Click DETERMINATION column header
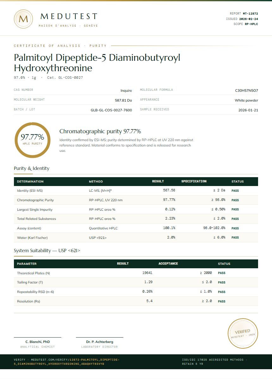 pyautogui.click(x=30, y=182)
